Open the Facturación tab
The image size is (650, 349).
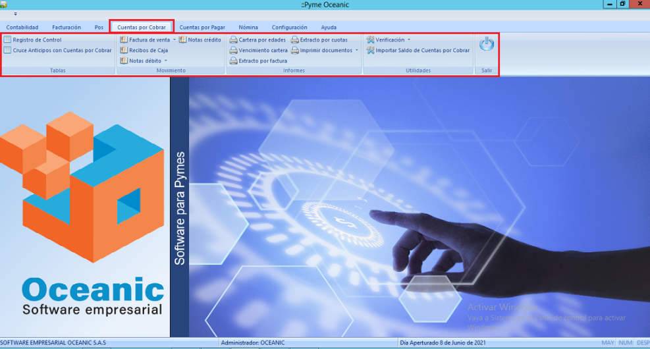(x=67, y=27)
